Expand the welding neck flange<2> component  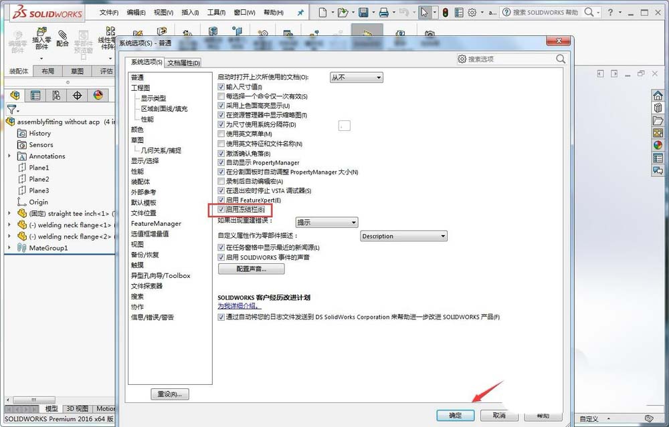point(9,236)
